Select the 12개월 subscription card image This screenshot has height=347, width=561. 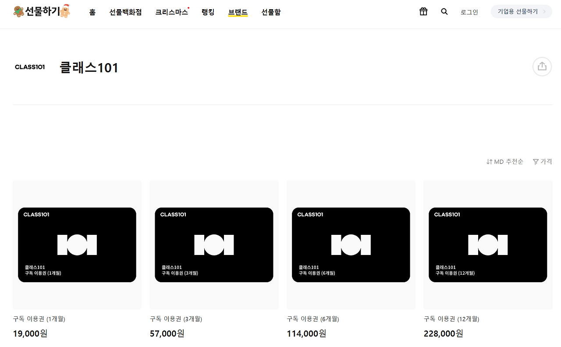click(488, 245)
